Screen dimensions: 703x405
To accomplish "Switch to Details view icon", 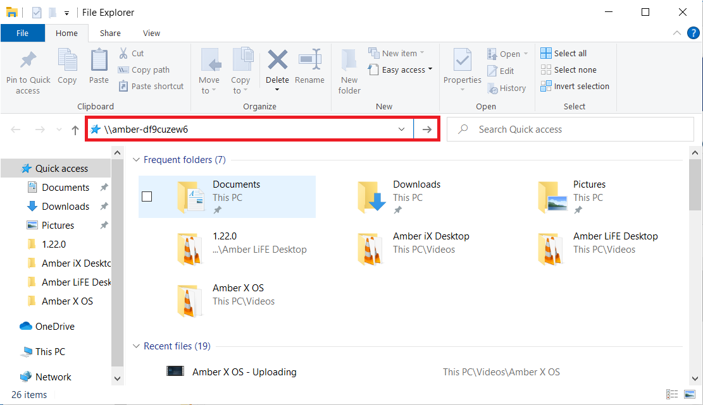I will [672, 394].
